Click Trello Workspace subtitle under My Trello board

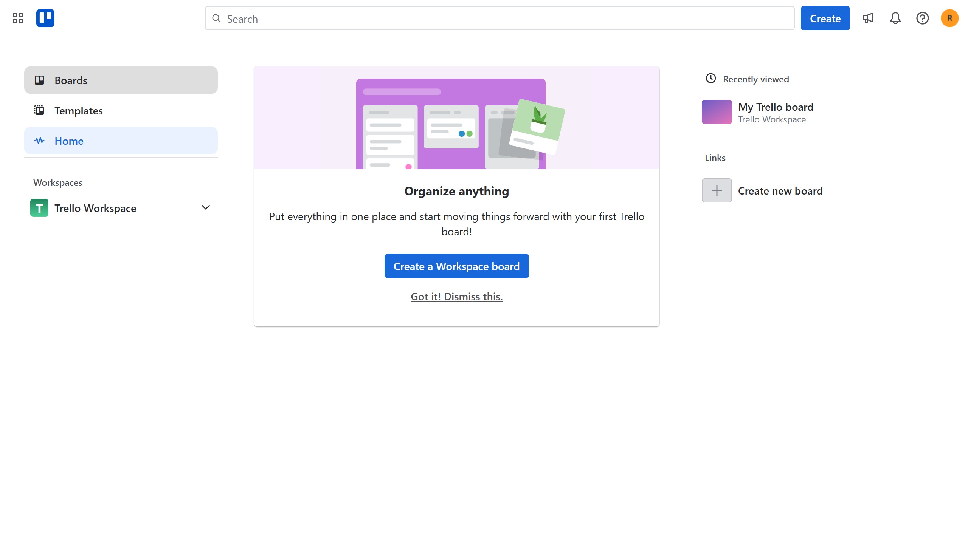(x=772, y=119)
